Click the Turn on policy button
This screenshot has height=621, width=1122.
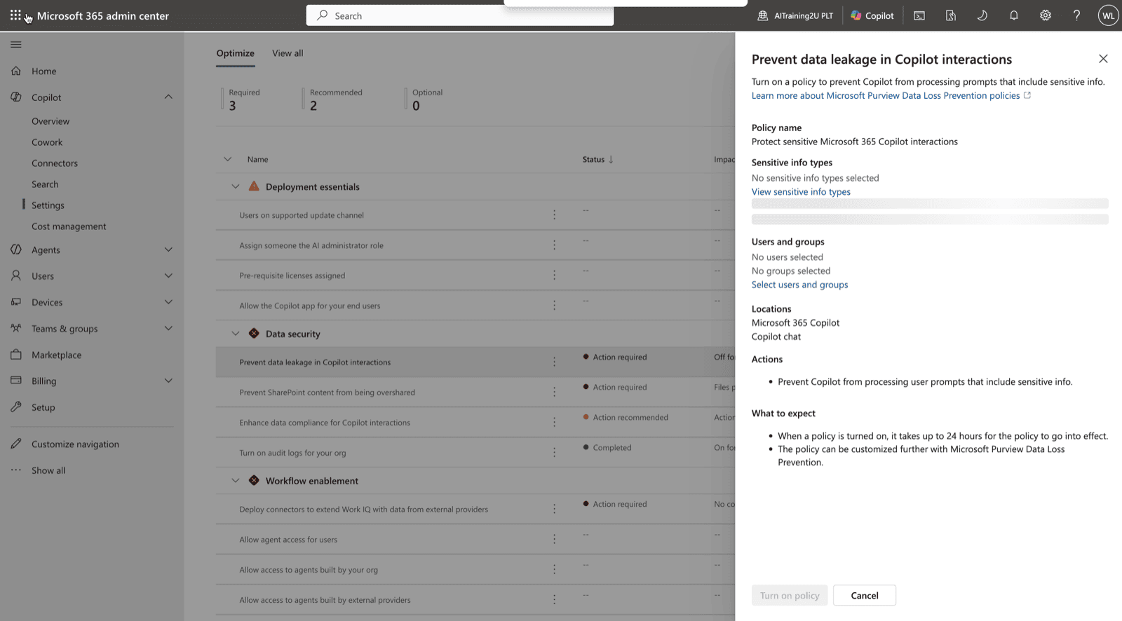790,595
